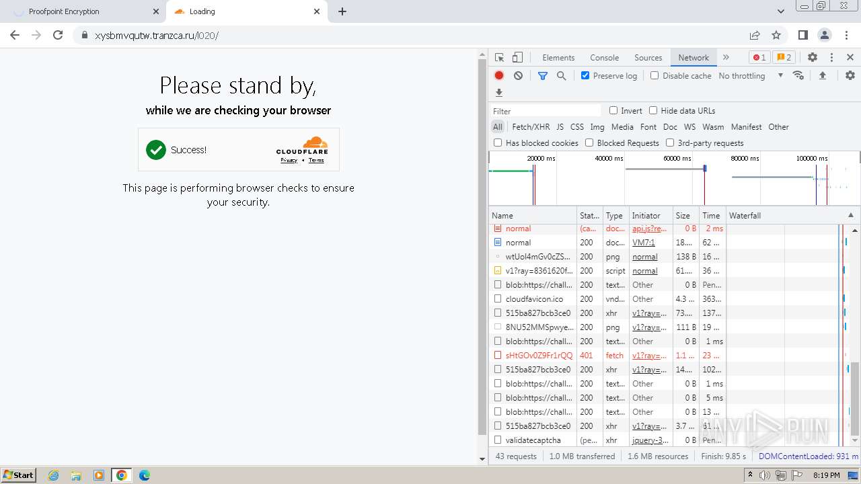This screenshot has height=484, width=861.
Task: Switch to the Console tab
Action: (x=604, y=58)
